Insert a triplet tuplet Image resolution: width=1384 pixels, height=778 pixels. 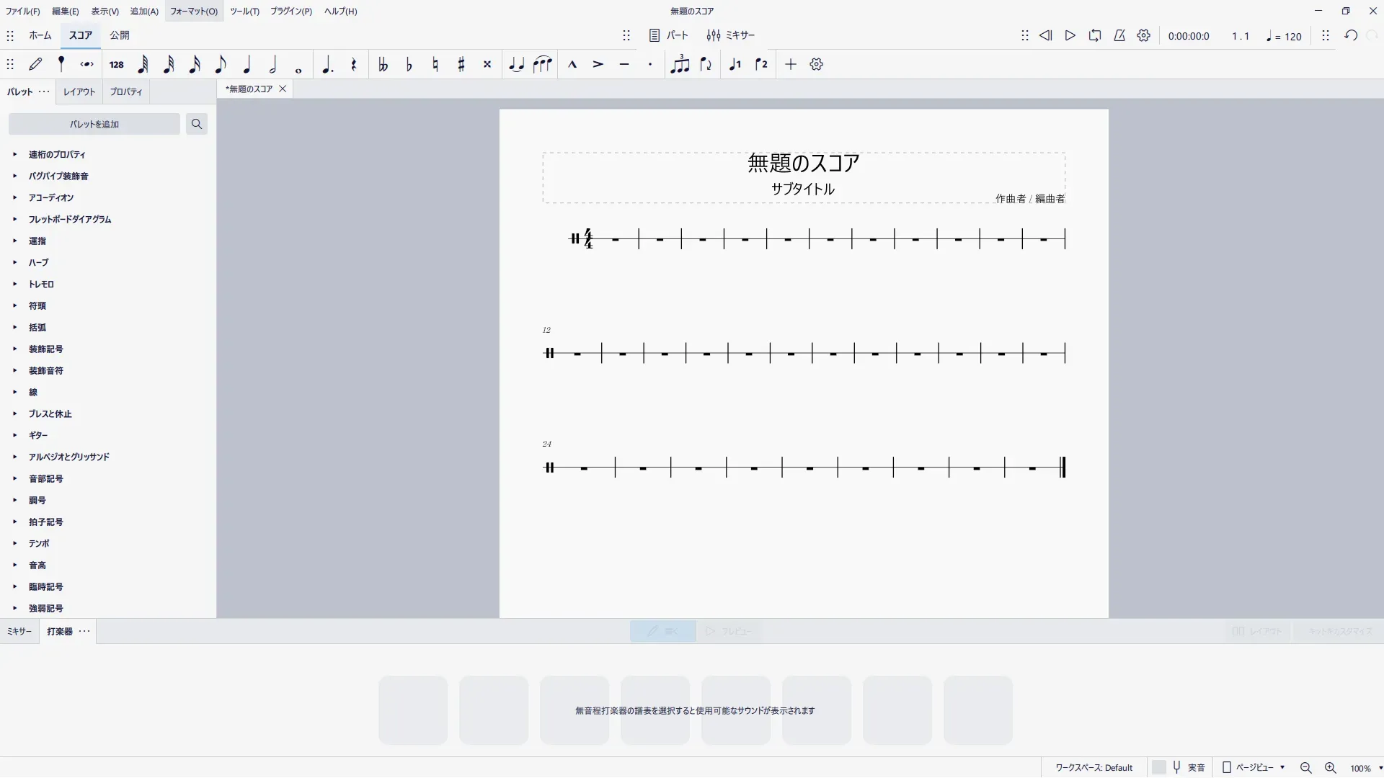pyautogui.click(x=680, y=64)
